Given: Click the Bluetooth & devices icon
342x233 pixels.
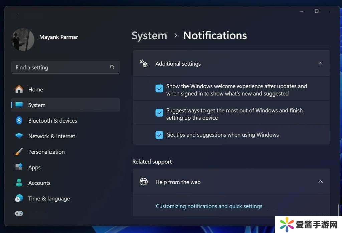Looking at the screenshot, I should coord(19,120).
